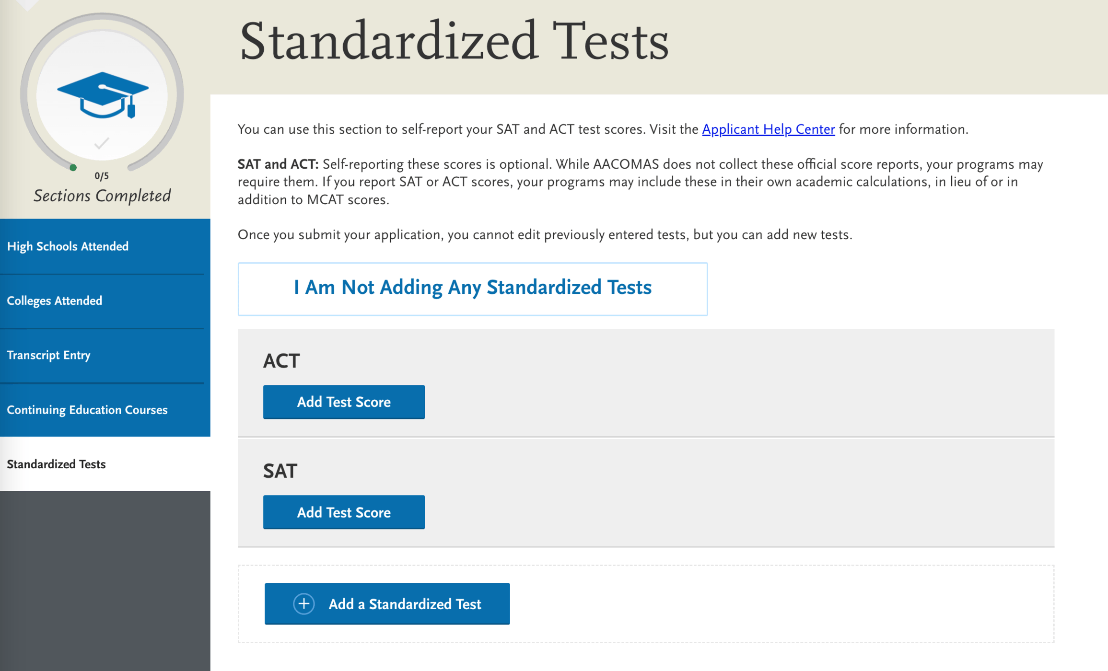This screenshot has width=1108, height=671.
Task: Go to the Transcript Entry section
Action: pyautogui.click(x=48, y=355)
